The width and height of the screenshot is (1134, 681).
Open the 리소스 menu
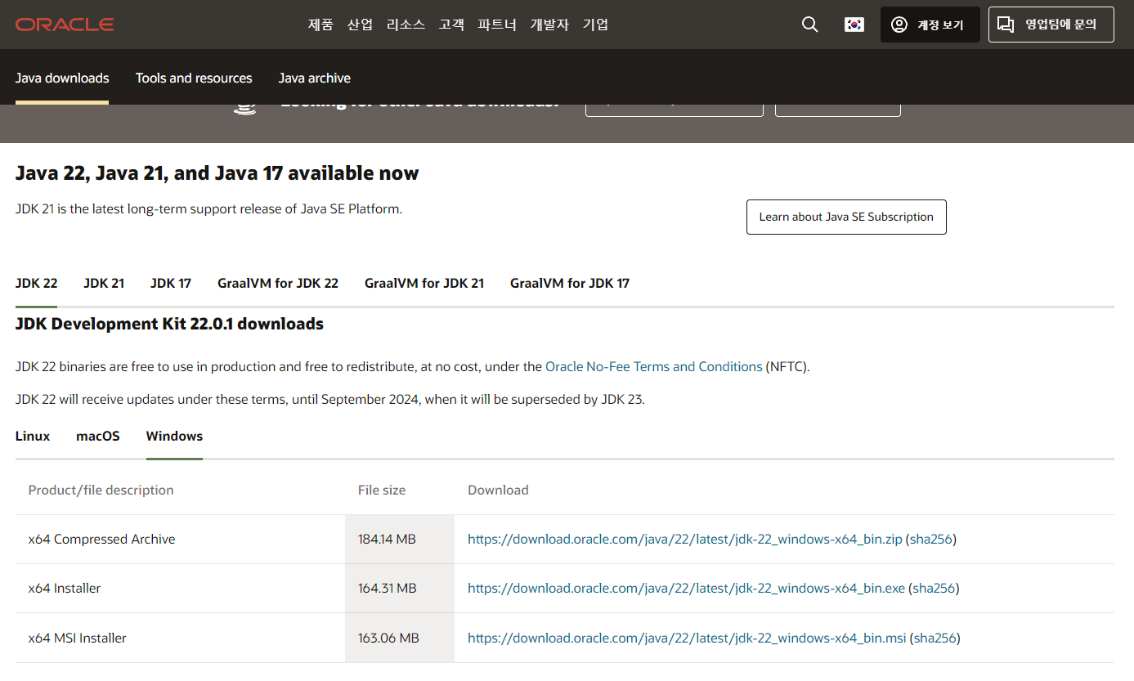(x=406, y=25)
